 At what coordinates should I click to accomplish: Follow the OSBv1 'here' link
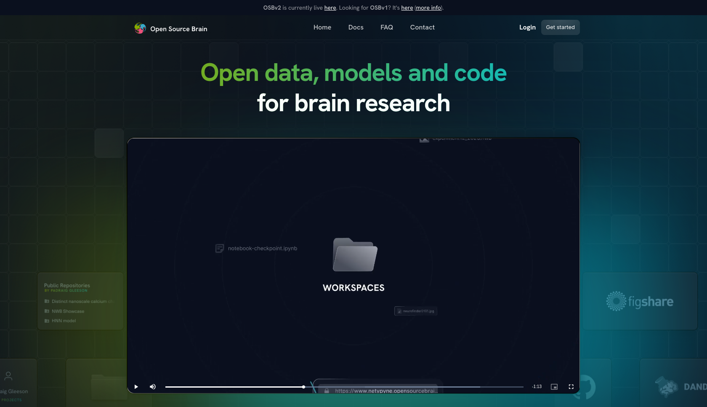(x=407, y=8)
